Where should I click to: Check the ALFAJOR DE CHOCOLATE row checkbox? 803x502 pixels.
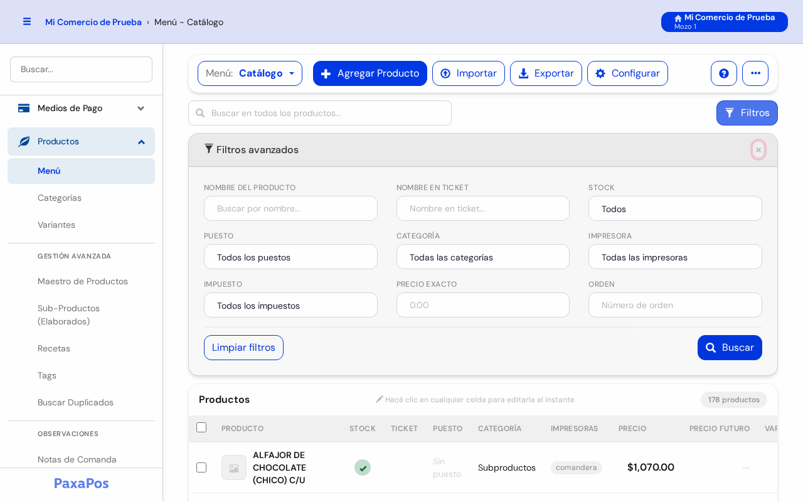pos(201,467)
